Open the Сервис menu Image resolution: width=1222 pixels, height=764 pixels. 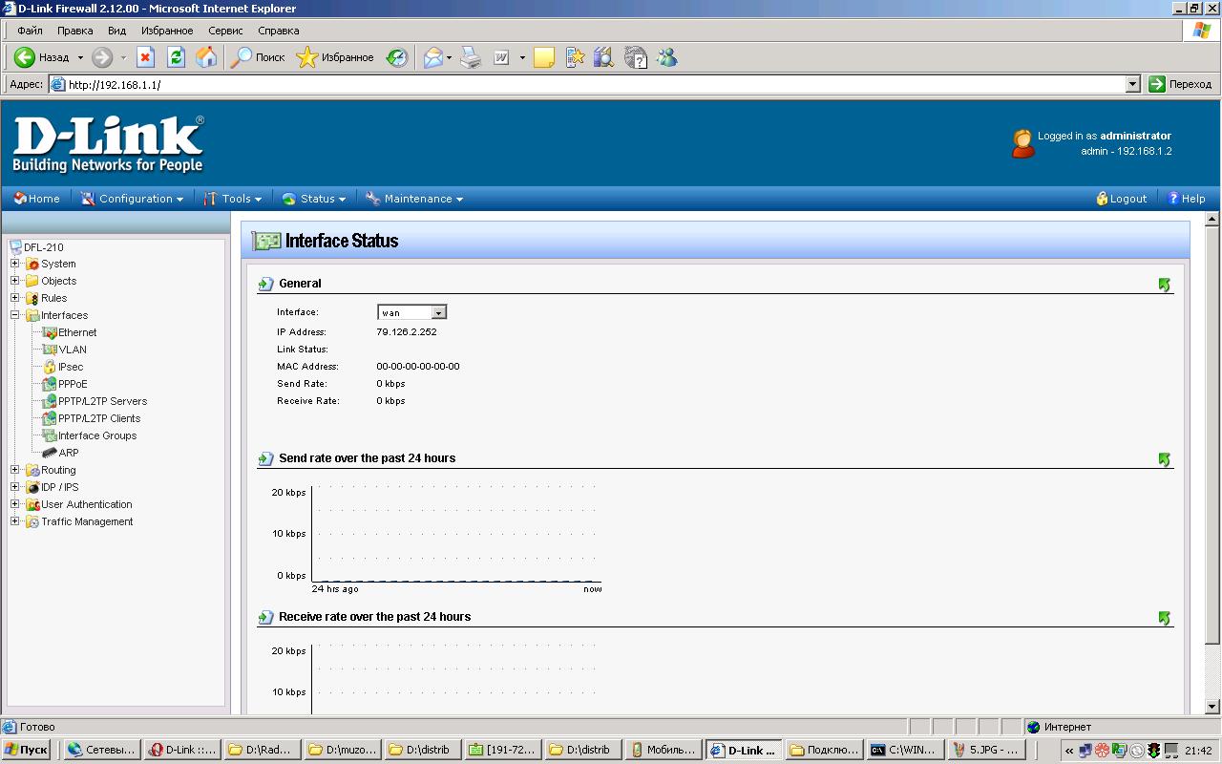click(225, 31)
